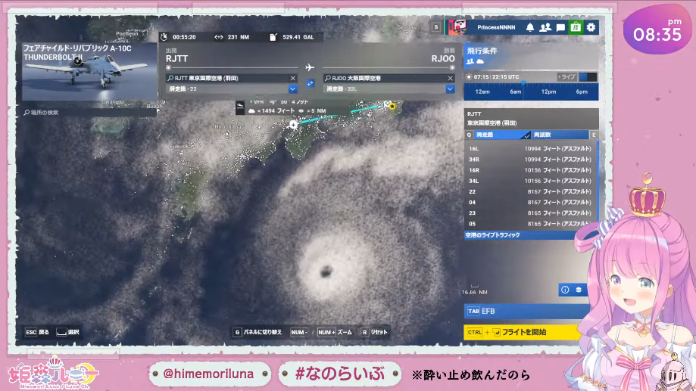Select the 滑走路 runways tab
The width and height of the screenshot is (696, 391).
click(501, 135)
